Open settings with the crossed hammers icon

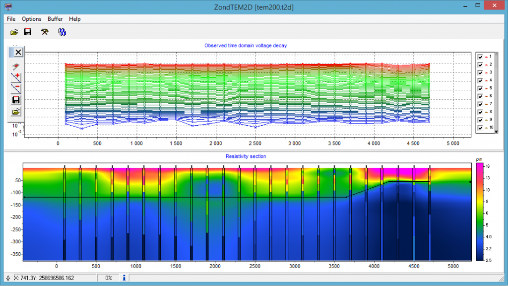tap(45, 32)
